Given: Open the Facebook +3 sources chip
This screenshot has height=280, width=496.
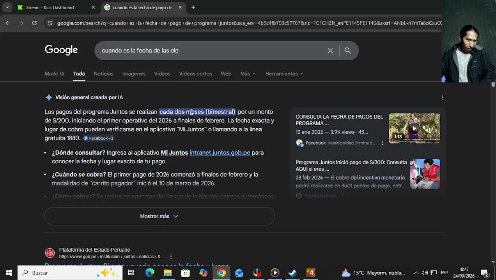Looking at the screenshot, I should pyautogui.click(x=98, y=138).
